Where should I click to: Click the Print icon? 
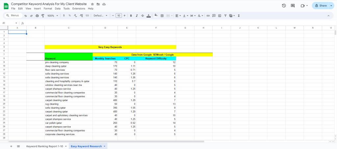pos(37,15)
